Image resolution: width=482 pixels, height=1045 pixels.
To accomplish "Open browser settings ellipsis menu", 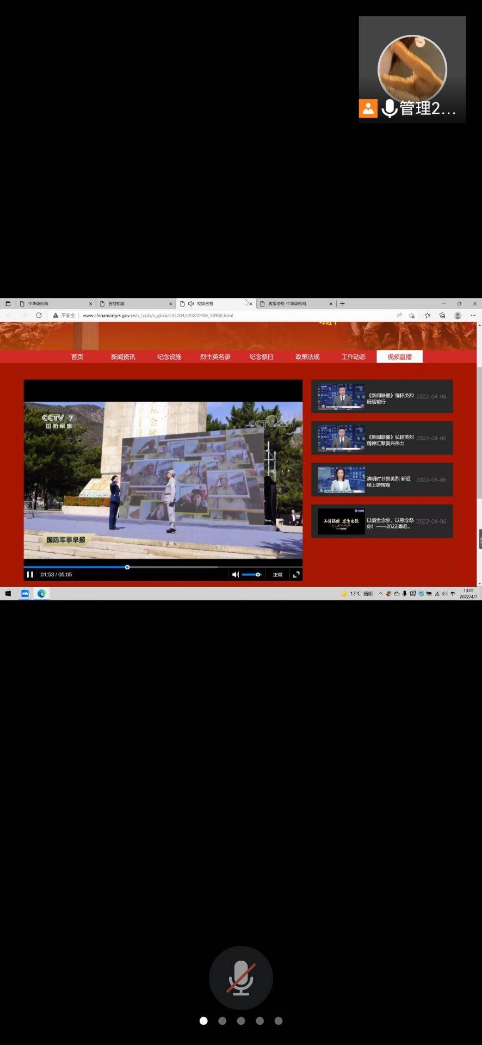I will [x=473, y=315].
